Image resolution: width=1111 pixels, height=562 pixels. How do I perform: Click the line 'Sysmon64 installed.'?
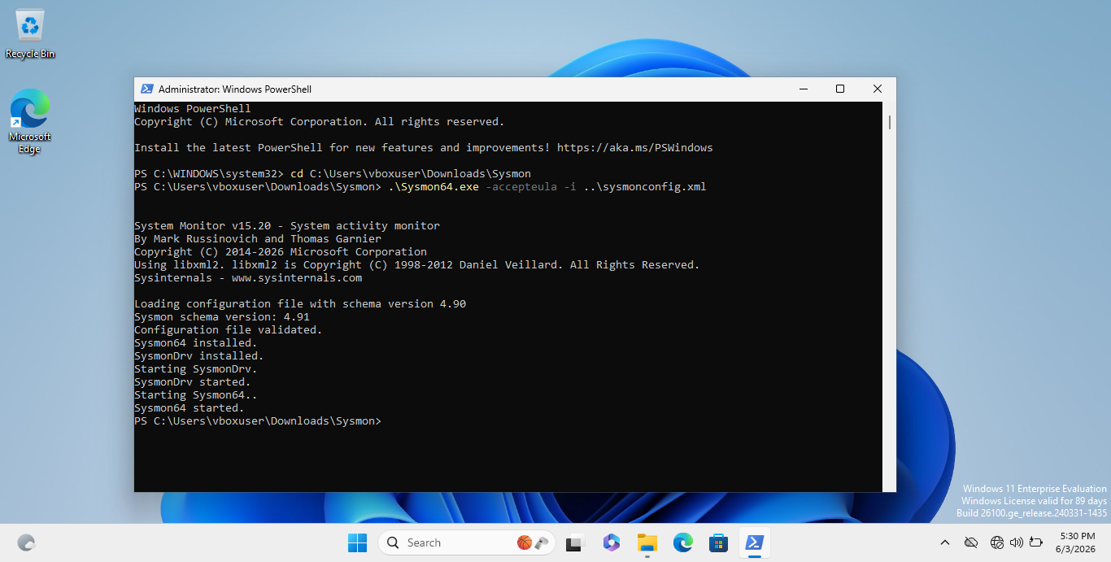196,343
